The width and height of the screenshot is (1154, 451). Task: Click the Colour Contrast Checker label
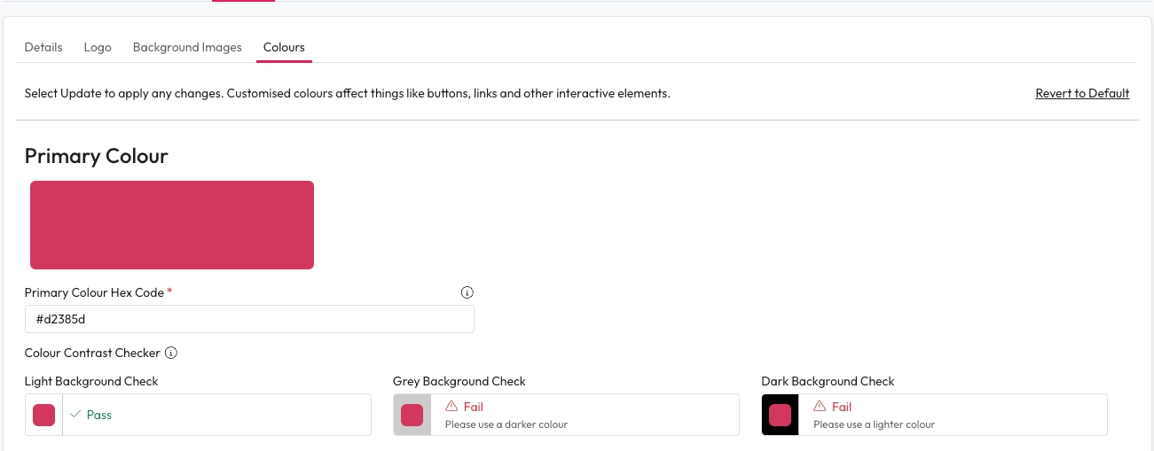(92, 353)
